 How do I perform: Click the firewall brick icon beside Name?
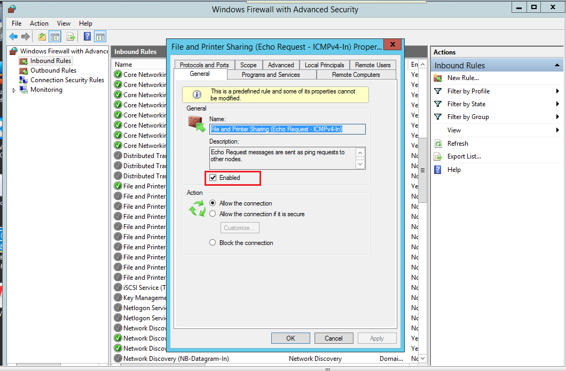coord(196,124)
